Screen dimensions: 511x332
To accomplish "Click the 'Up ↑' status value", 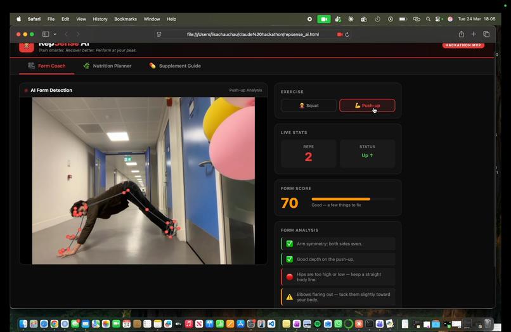I will coord(367,155).
